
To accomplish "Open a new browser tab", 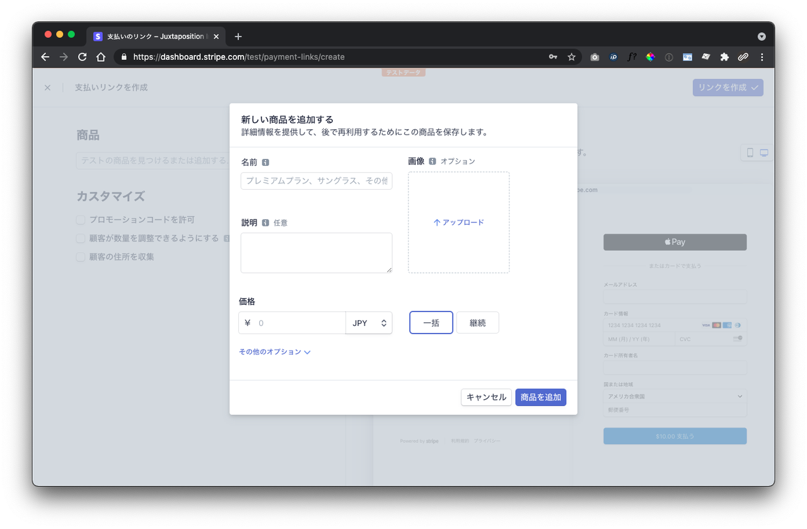I will tap(238, 37).
